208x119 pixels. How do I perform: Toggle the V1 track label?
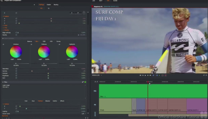click(x=95, y=105)
